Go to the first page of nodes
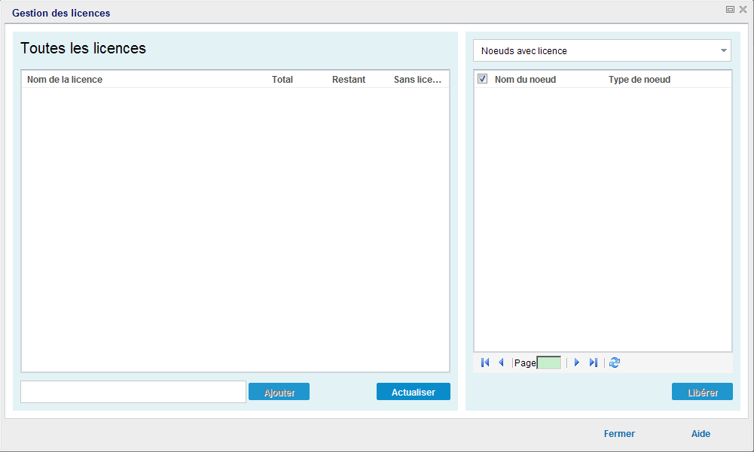 point(484,363)
